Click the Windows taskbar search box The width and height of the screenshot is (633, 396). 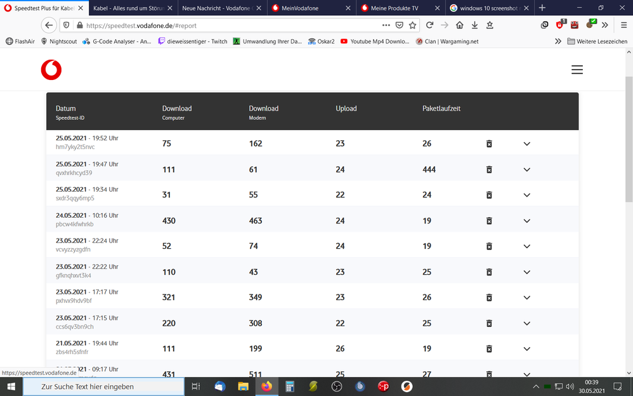click(103, 386)
